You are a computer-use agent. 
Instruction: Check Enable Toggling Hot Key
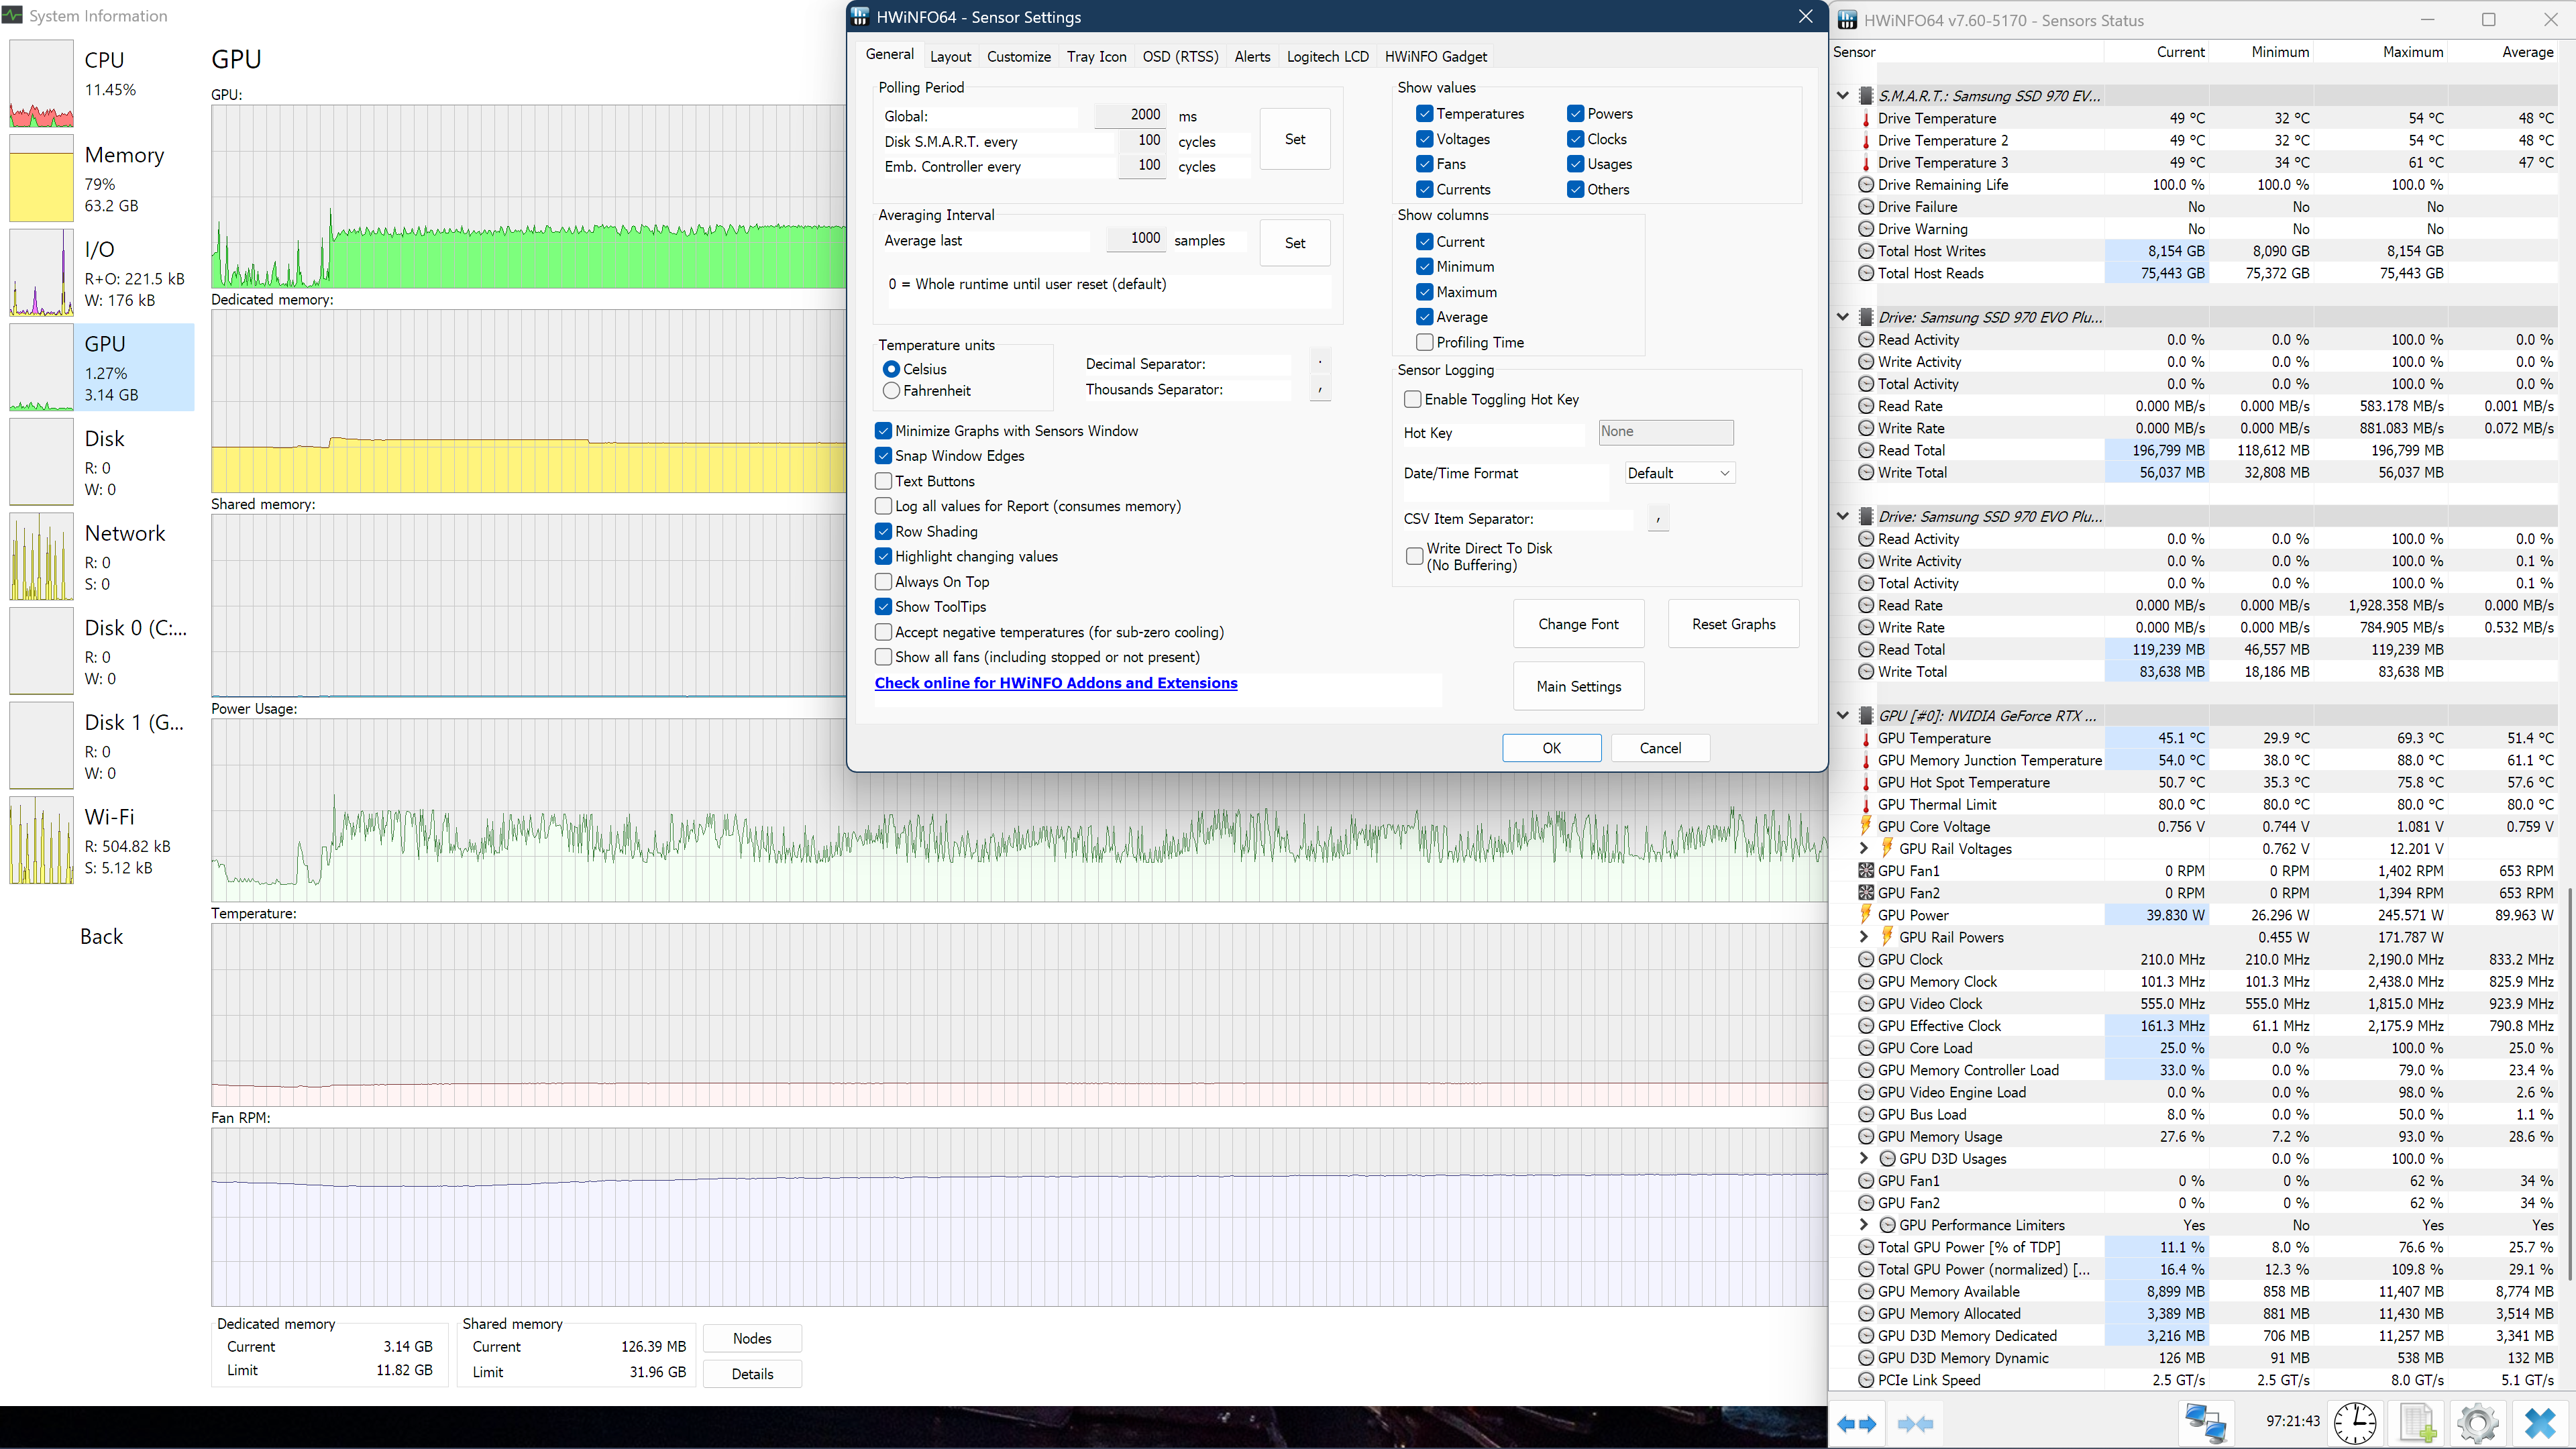click(x=1413, y=399)
